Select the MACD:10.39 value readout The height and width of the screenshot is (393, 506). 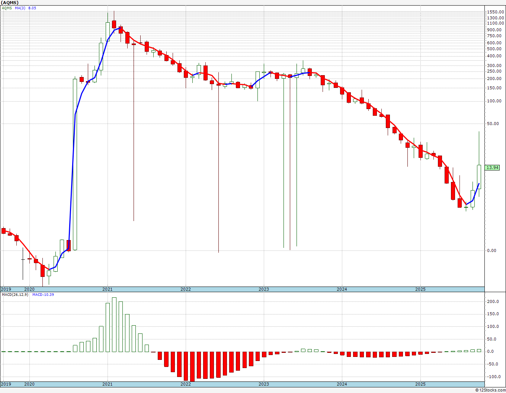click(x=43, y=295)
